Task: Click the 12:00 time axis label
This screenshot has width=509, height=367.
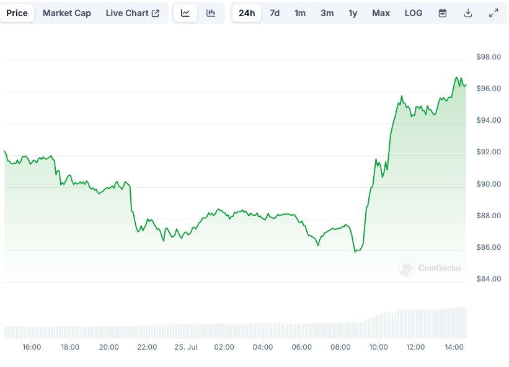Action: [415, 347]
